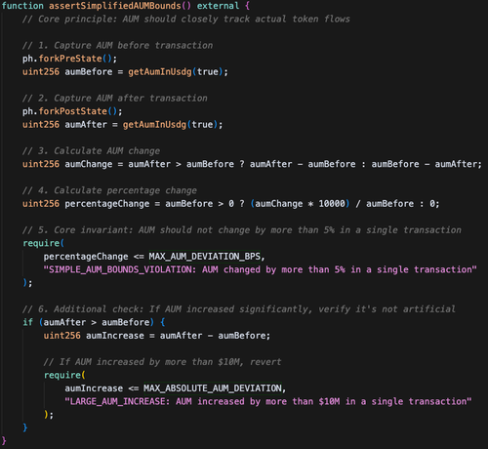Screen dimensions: 488x449
Task: Click the LARGE_AUM_INCREASE error string
Action: pyautogui.click(x=268, y=401)
